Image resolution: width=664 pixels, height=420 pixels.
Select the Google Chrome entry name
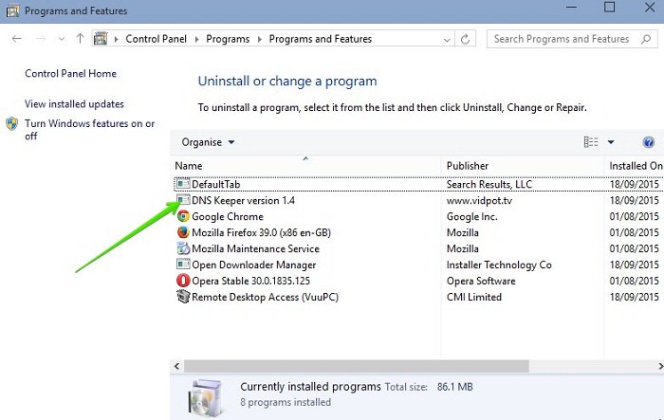228,216
